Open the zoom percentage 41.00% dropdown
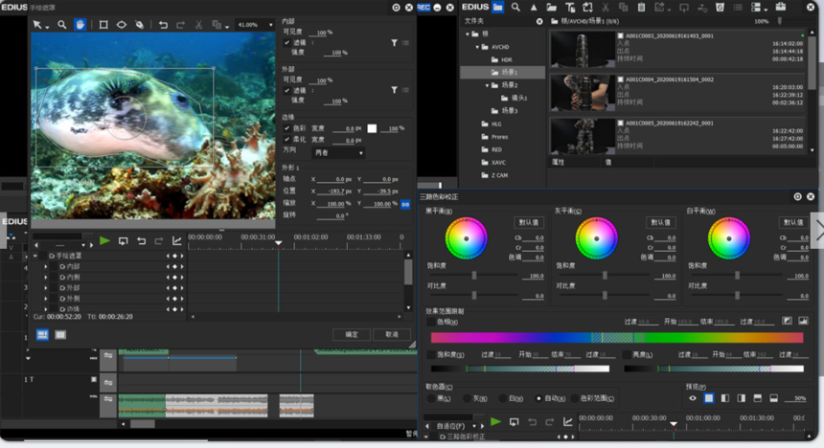 (x=256, y=25)
